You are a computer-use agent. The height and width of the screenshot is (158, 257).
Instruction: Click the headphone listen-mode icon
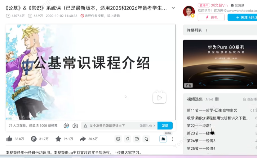coord(146,139)
